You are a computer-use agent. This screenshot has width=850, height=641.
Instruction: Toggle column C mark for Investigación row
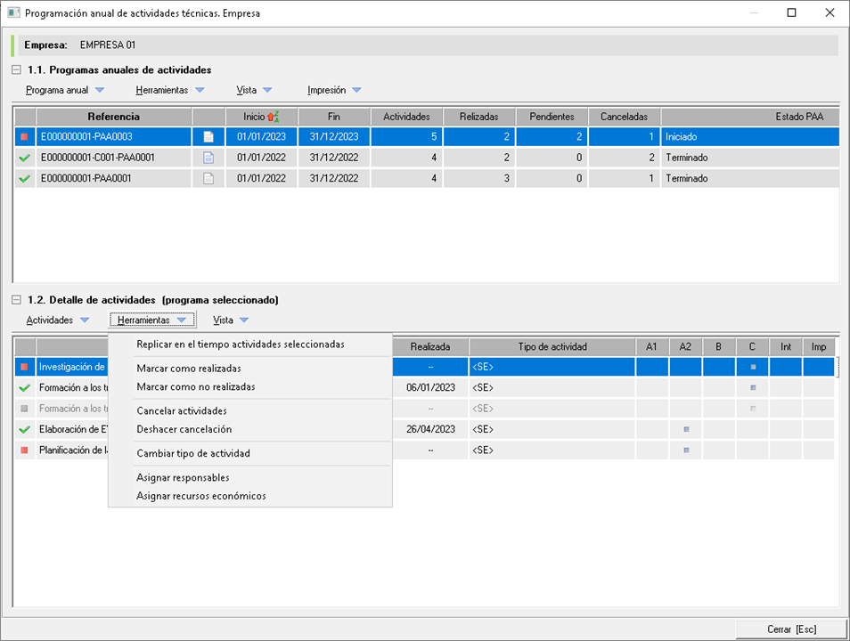pyautogui.click(x=753, y=367)
